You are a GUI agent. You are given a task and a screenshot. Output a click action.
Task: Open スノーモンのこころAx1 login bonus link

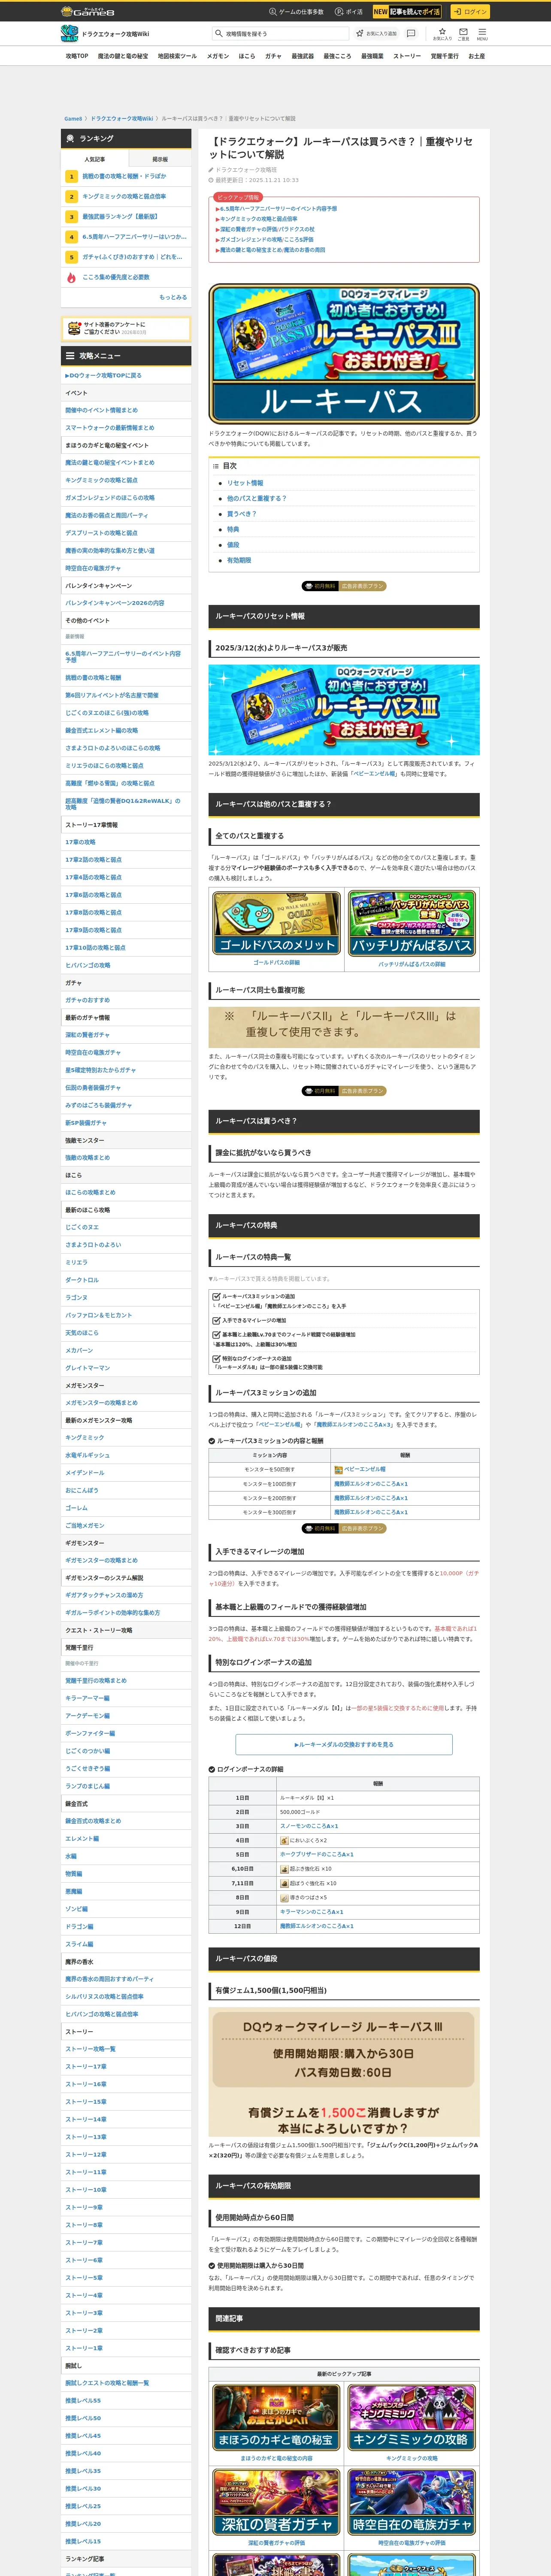[x=309, y=1826]
